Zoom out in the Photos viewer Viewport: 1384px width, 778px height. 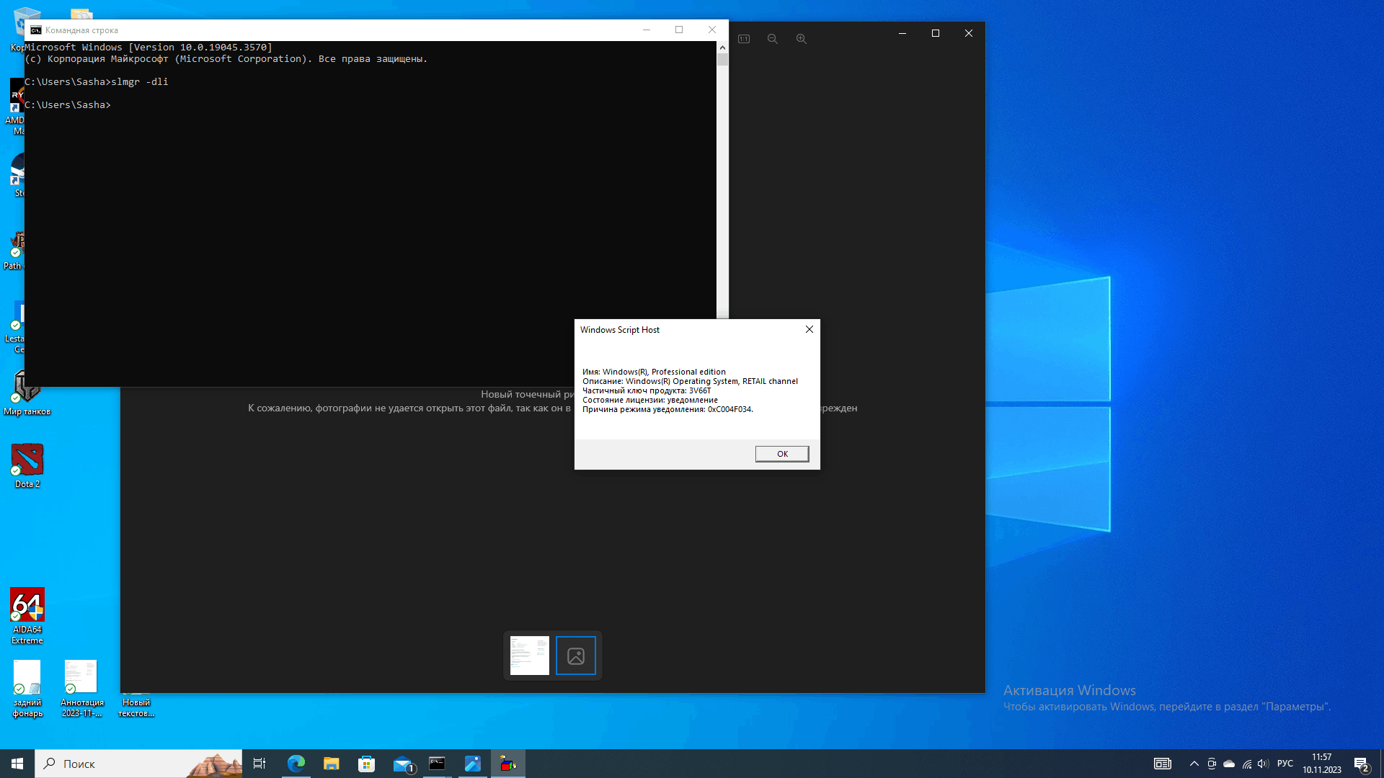click(x=773, y=39)
